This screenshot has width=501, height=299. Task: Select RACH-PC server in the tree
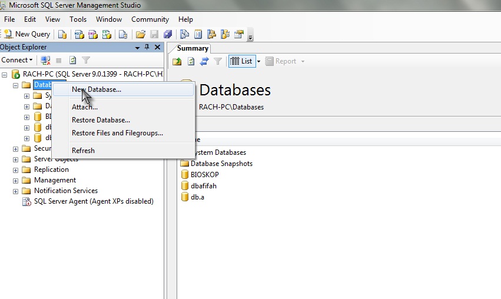tap(92, 74)
